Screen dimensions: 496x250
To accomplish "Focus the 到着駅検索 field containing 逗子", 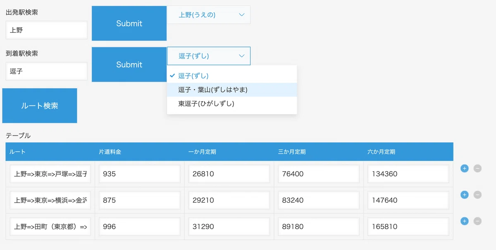I will 47,72.
